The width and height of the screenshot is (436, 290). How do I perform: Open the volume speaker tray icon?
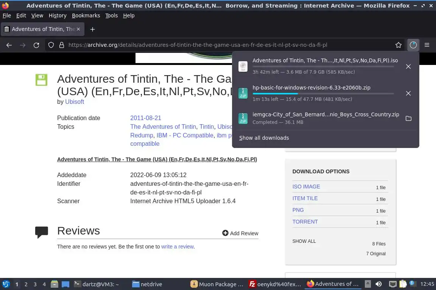coord(378,284)
